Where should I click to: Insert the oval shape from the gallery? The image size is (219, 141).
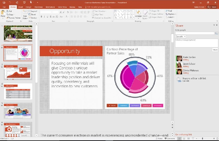coord(128,11)
